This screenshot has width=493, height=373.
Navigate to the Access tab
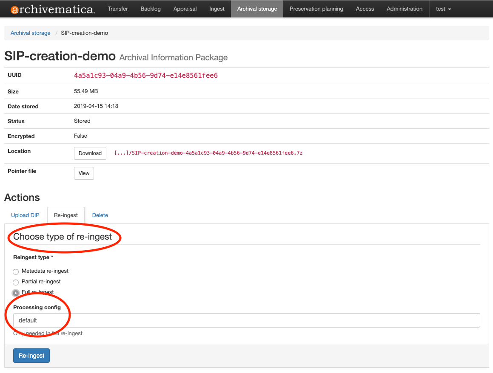365,9
